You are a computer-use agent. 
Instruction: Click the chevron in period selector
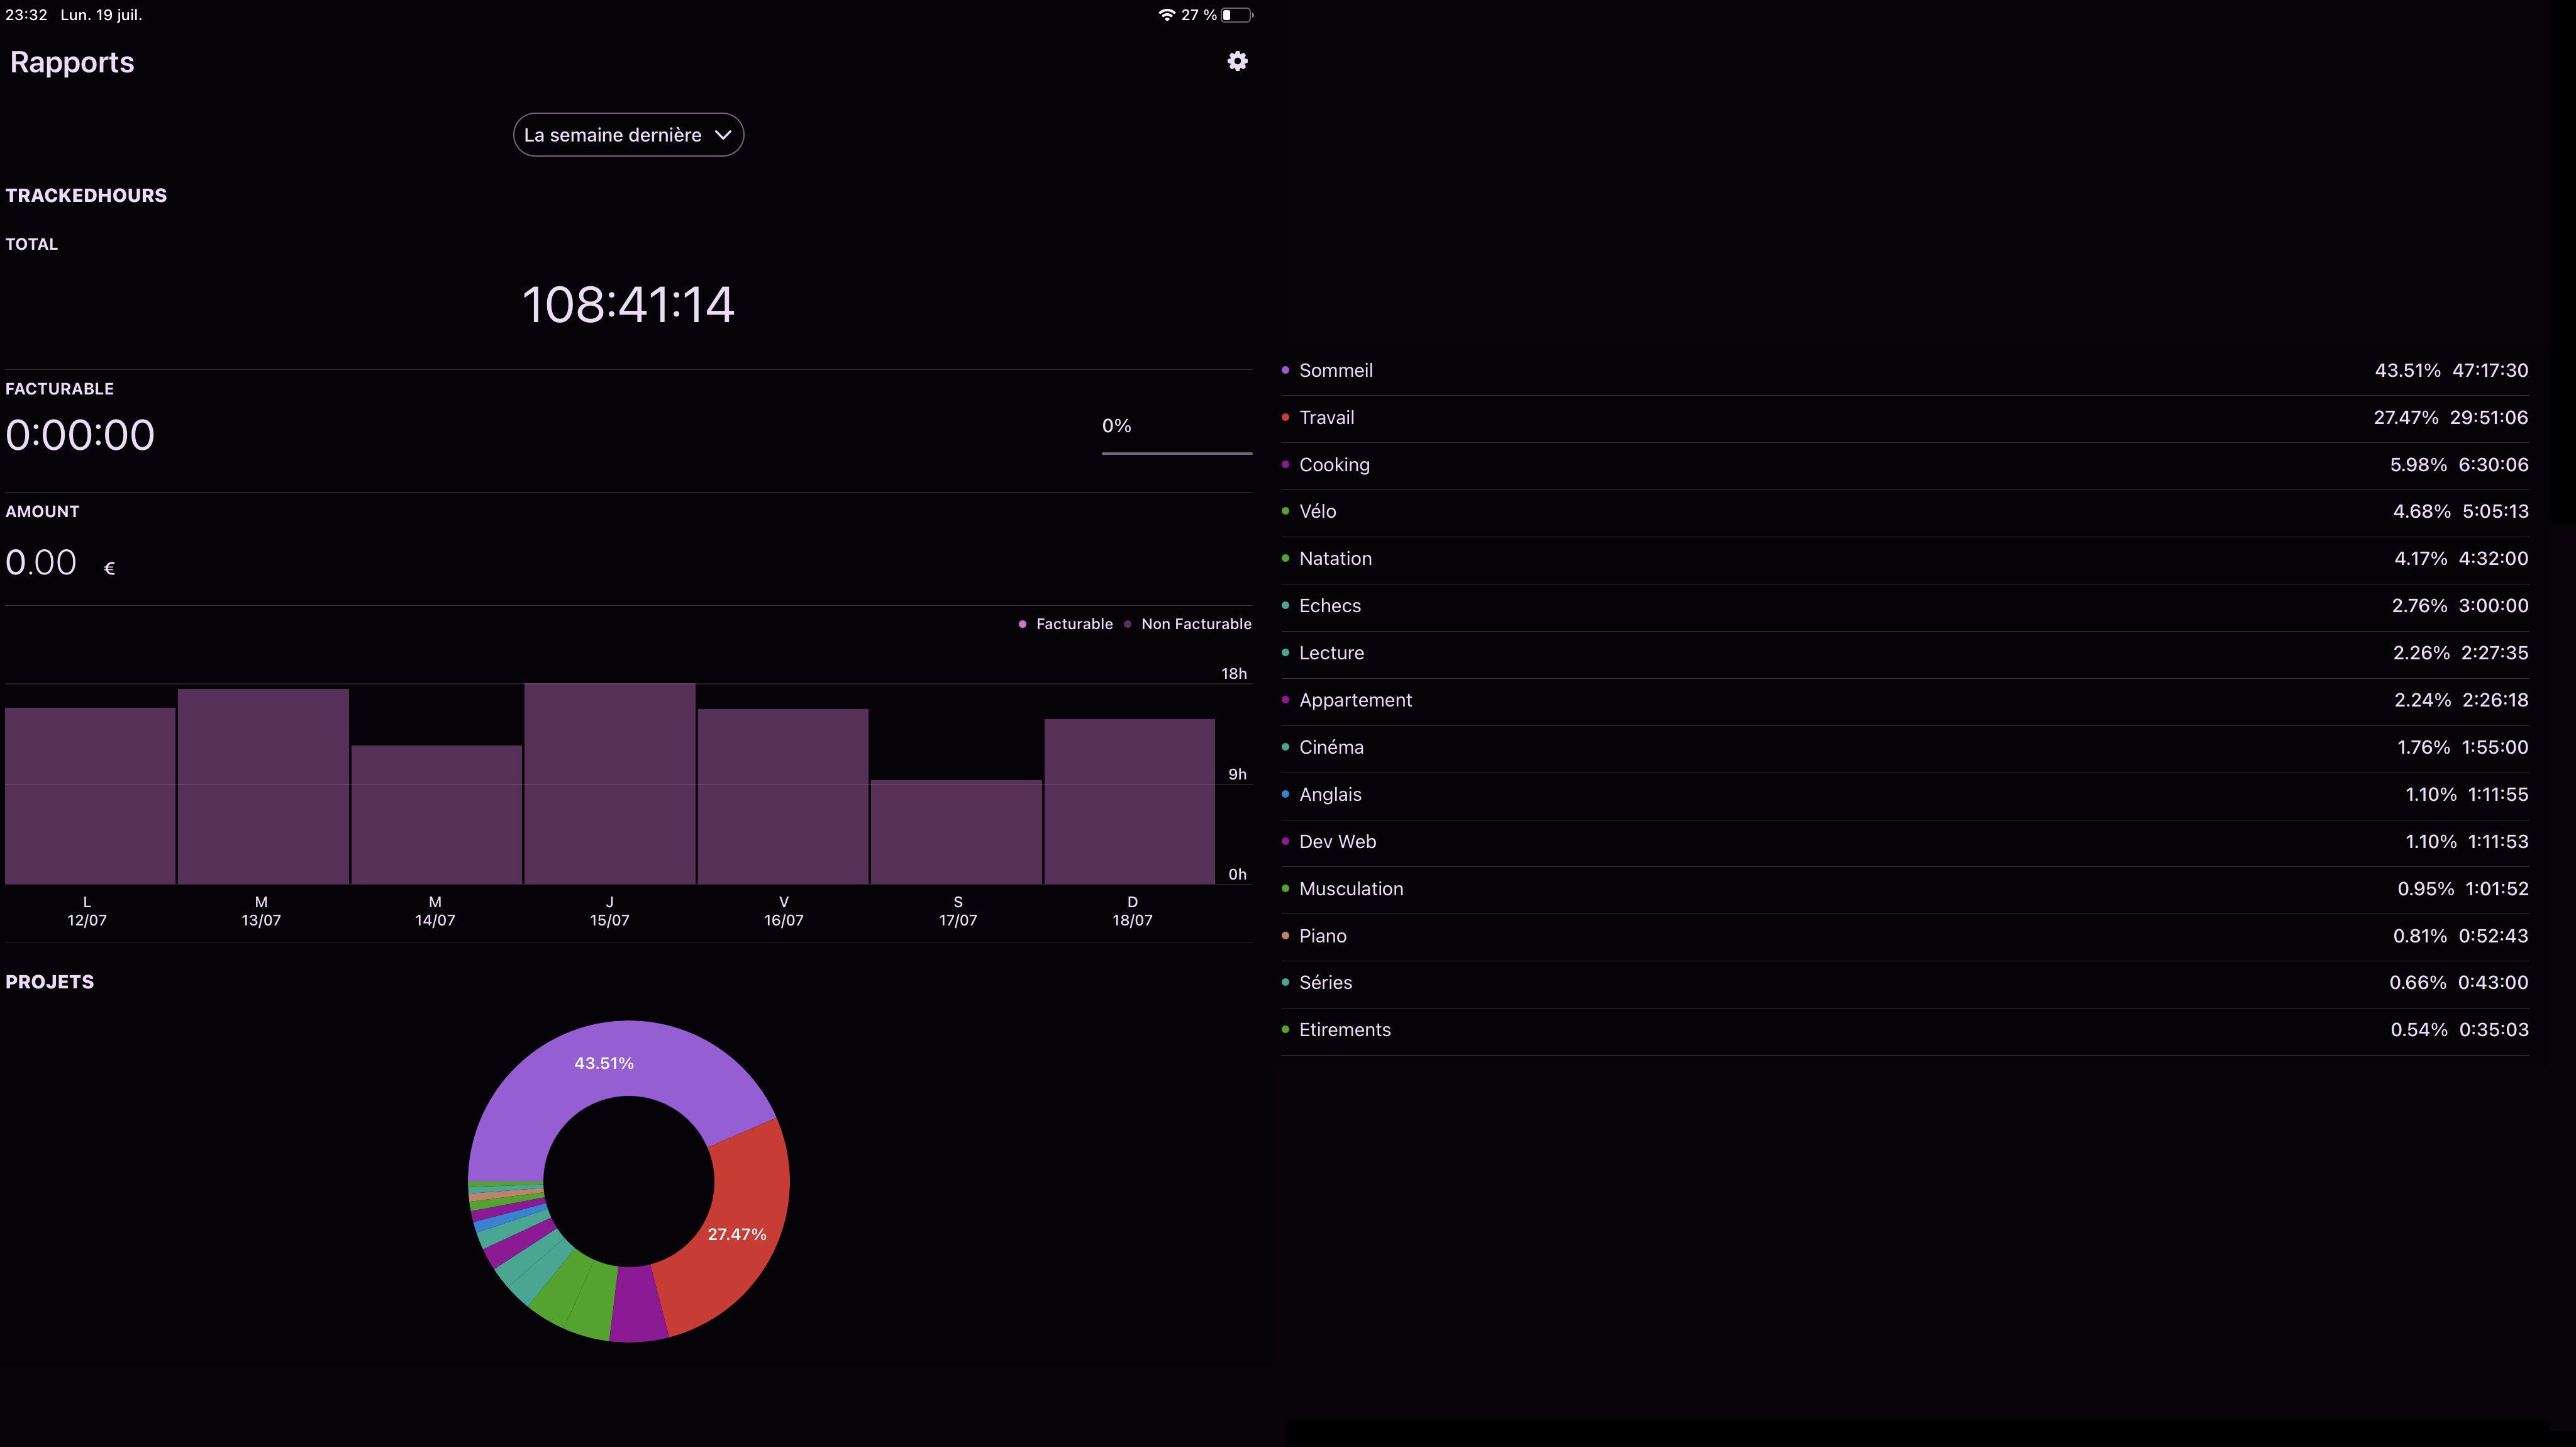click(x=723, y=135)
